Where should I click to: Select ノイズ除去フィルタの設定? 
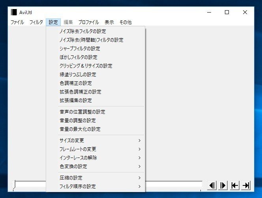[95, 31]
